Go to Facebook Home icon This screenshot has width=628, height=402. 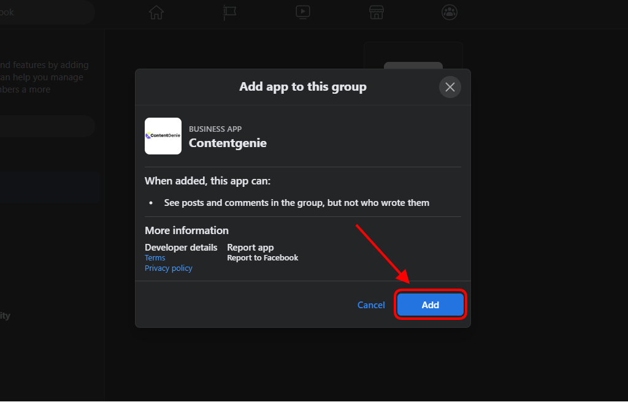pos(156,12)
